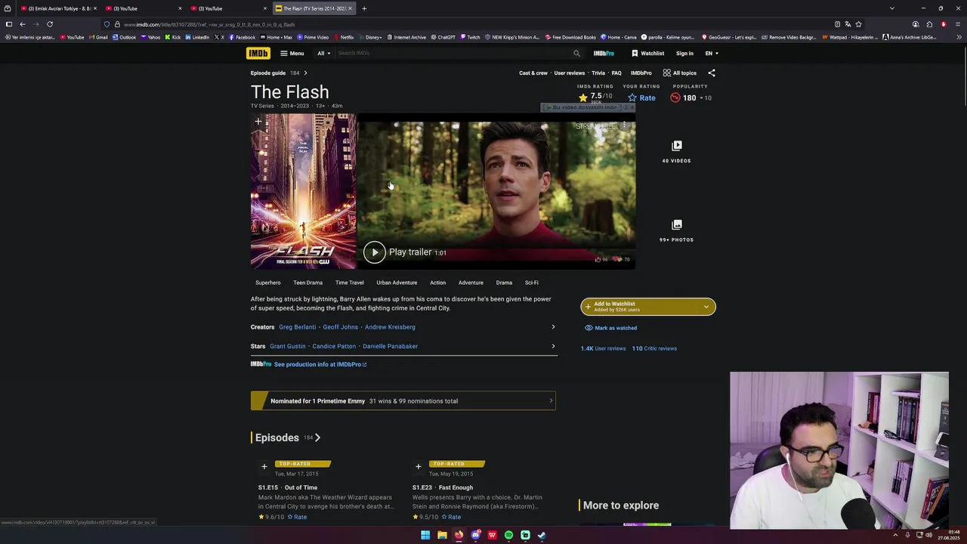Select the Drama genre chip
The width and height of the screenshot is (967, 544).
(x=504, y=283)
